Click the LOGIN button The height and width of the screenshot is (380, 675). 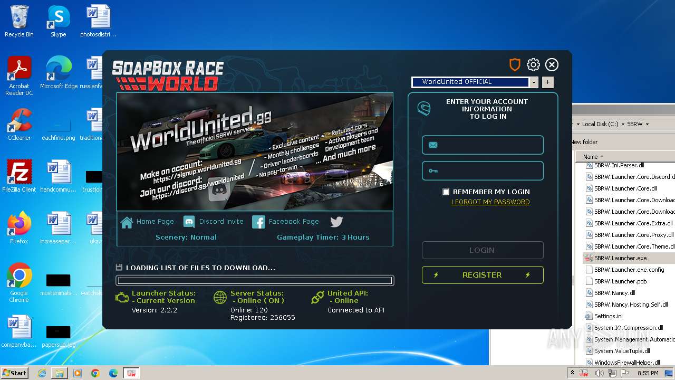(x=483, y=250)
